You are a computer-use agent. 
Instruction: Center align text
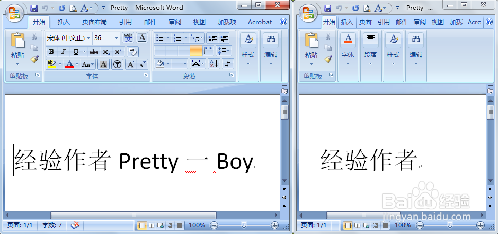point(172,50)
